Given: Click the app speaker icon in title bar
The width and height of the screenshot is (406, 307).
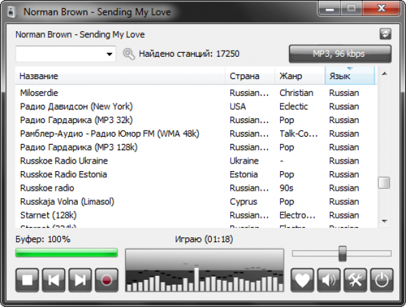Looking at the screenshot, I should pos(12,12).
